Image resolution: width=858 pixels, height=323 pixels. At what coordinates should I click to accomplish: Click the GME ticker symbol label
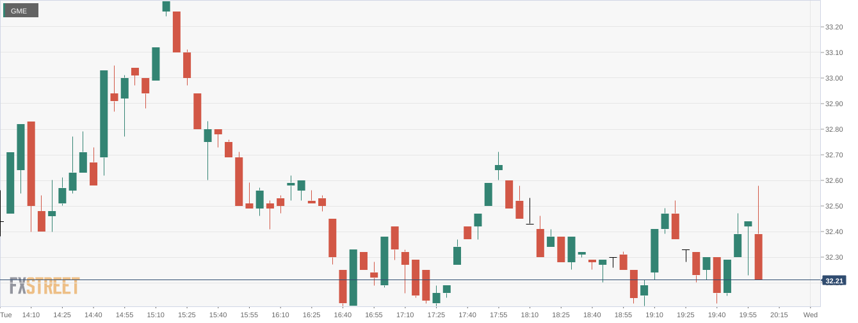pos(20,10)
